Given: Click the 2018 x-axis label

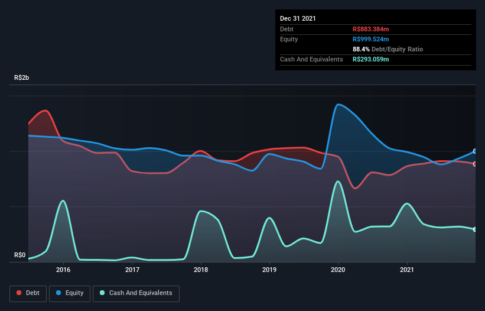Looking at the screenshot, I should (x=201, y=270).
